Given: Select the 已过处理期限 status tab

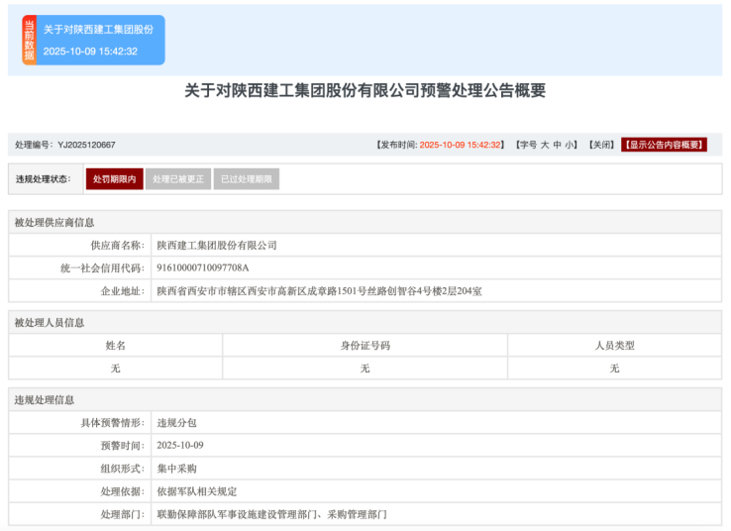Looking at the screenshot, I should tap(246, 179).
